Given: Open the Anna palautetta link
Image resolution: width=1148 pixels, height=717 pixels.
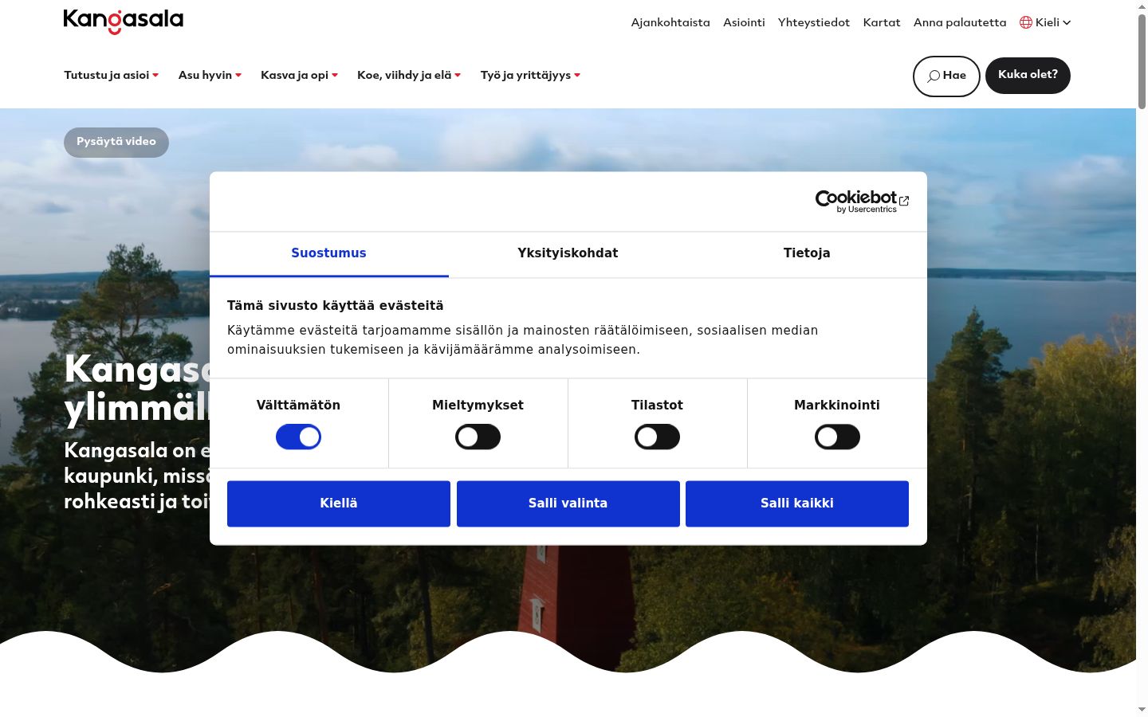Looking at the screenshot, I should click(960, 22).
